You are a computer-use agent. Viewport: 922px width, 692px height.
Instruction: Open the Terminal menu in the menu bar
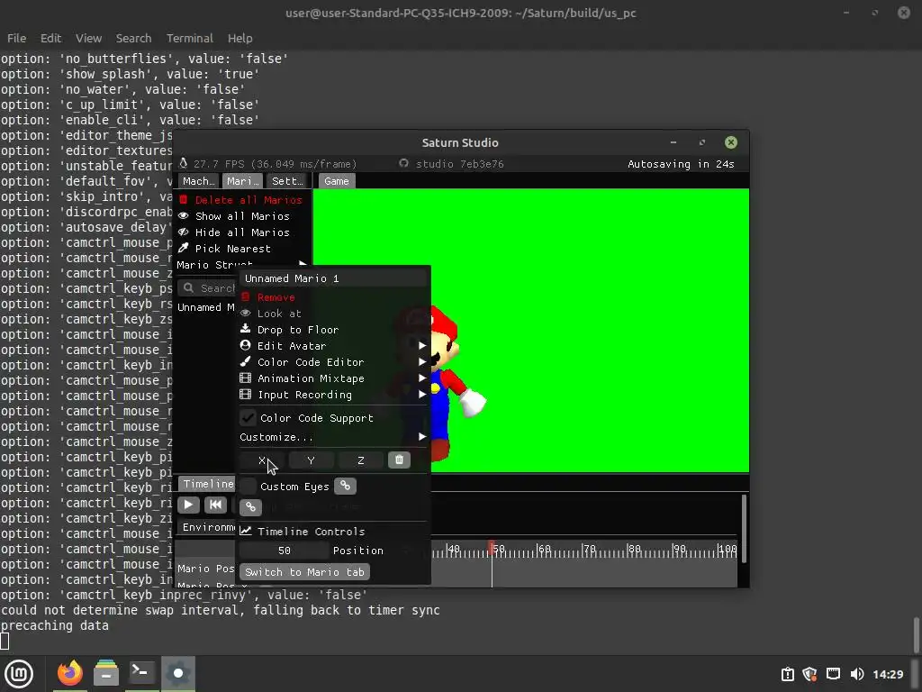tap(189, 38)
